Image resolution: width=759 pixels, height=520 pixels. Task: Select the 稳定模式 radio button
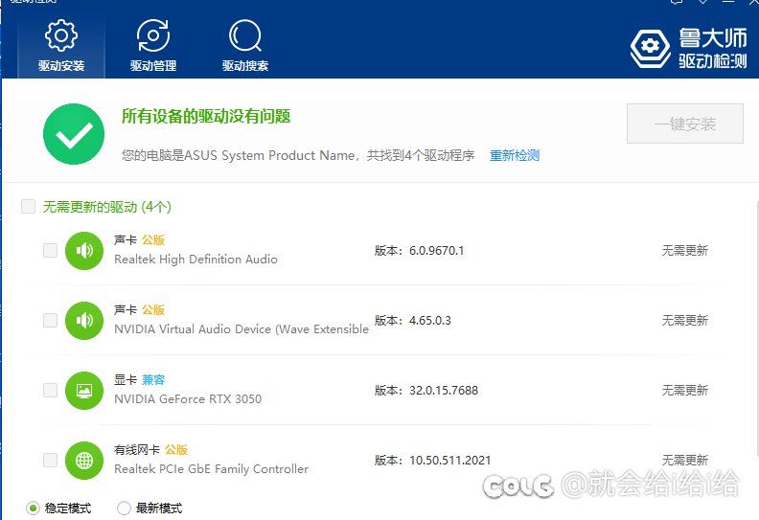[33, 509]
